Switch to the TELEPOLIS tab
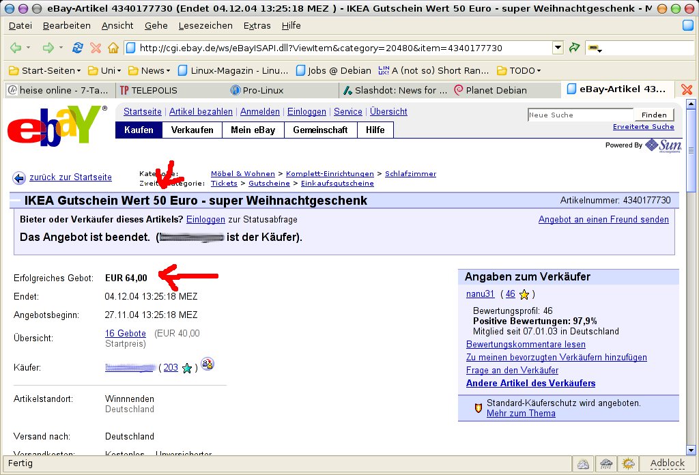Image resolution: width=699 pixels, height=475 pixels. tap(171, 91)
